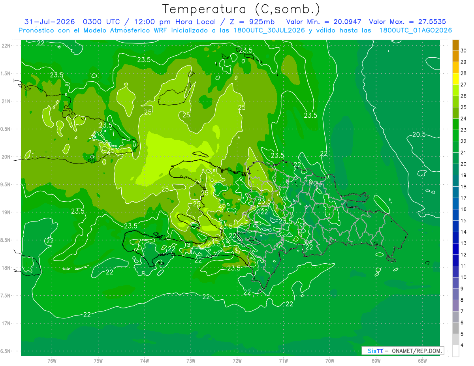Click the "69W" longitude axis label
The width and height of the screenshot is (474, 366).
[376, 361]
